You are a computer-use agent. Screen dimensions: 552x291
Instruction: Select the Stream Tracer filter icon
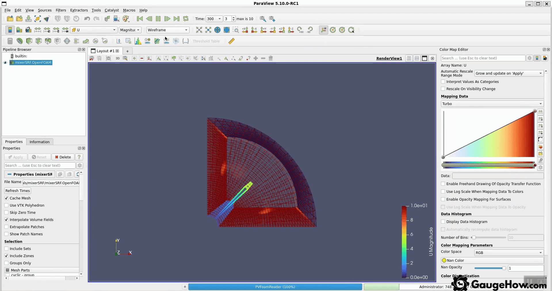tap(76, 41)
